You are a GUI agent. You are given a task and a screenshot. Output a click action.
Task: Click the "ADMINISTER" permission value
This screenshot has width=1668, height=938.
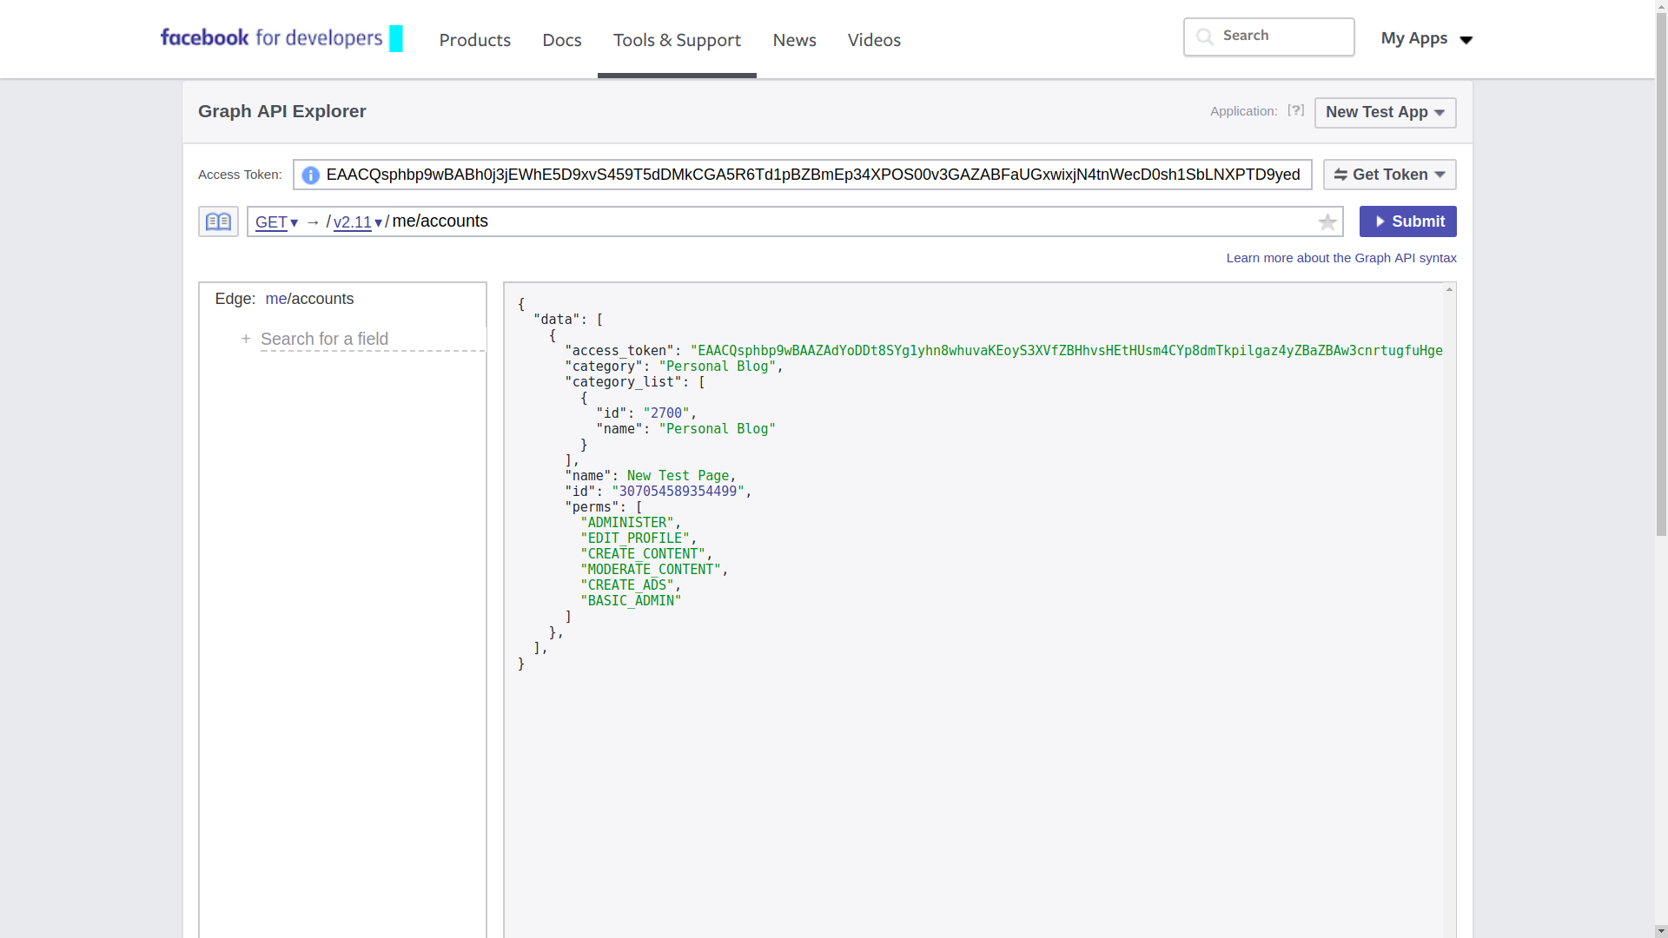[x=626, y=523]
